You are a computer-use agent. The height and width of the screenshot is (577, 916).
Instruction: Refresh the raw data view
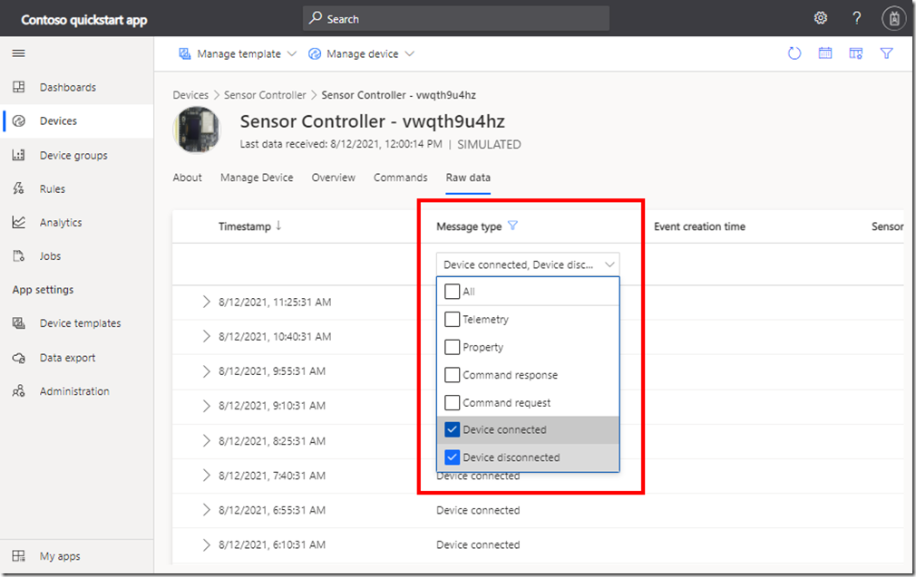click(x=794, y=53)
